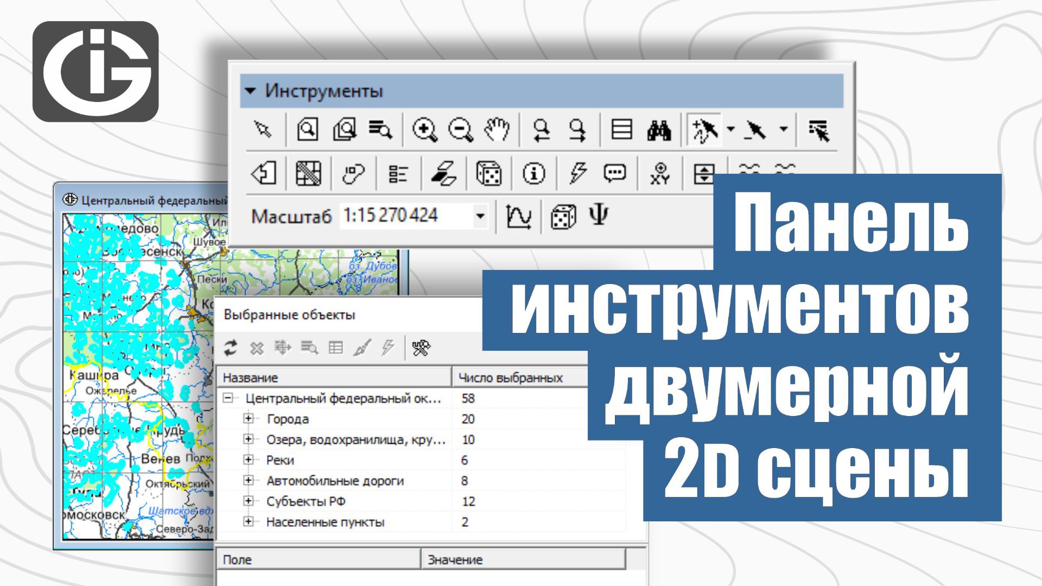1042x586 pixels.
Task: Go to previous view extent icon
Action: (541, 130)
